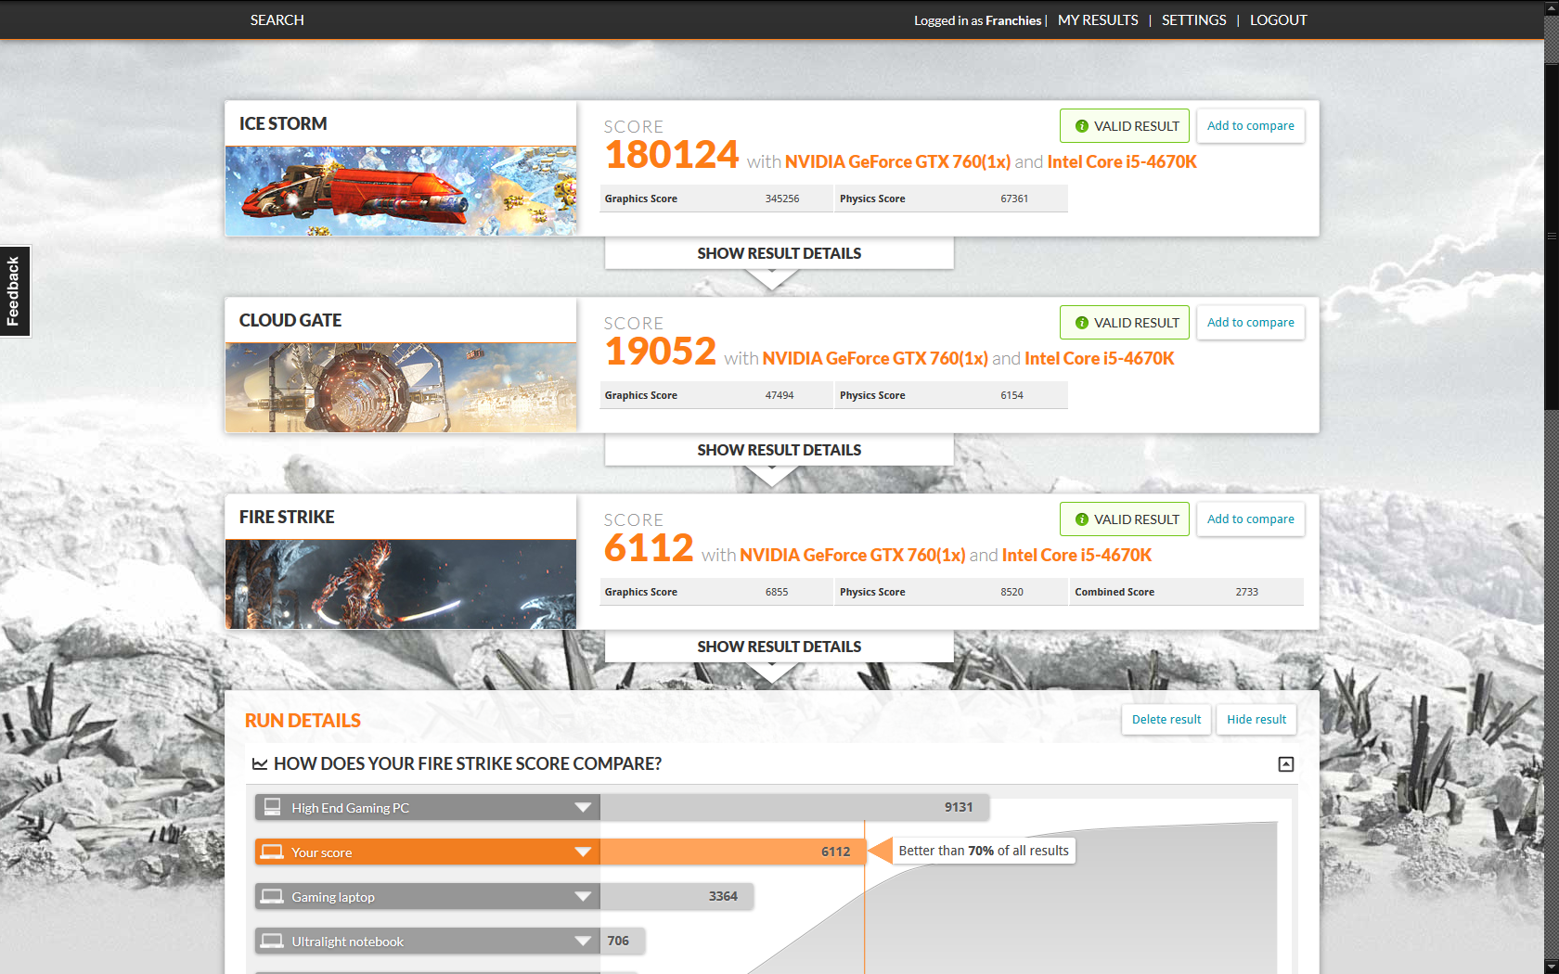Add Cloud Gate result to compare
1559x974 pixels.
[1250, 323]
